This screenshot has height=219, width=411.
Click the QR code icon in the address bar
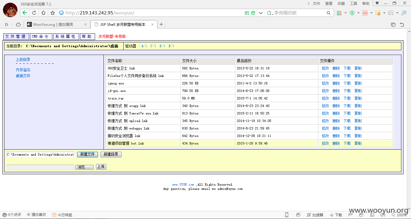[247, 13]
